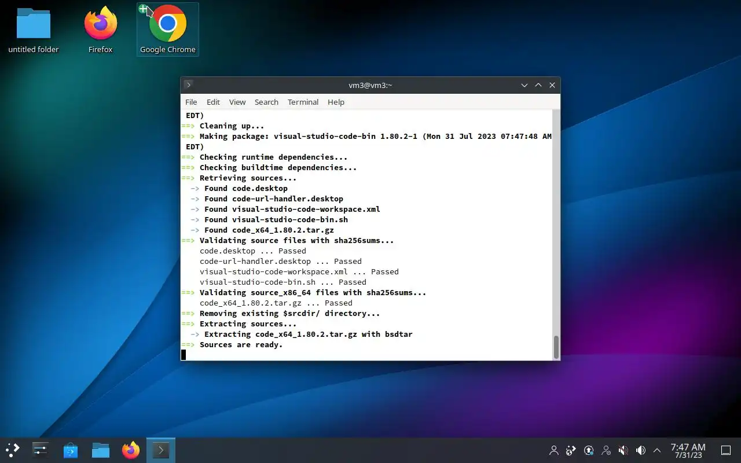The height and width of the screenshot is (463, 741).
Task: Select the Google Chrome desktop icon
Action: pos(168,30)
